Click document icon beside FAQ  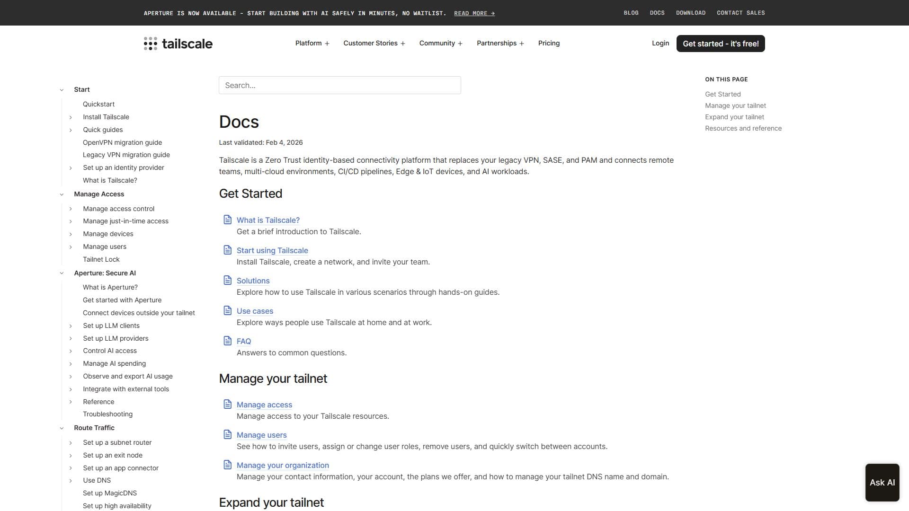coord(228,341)
